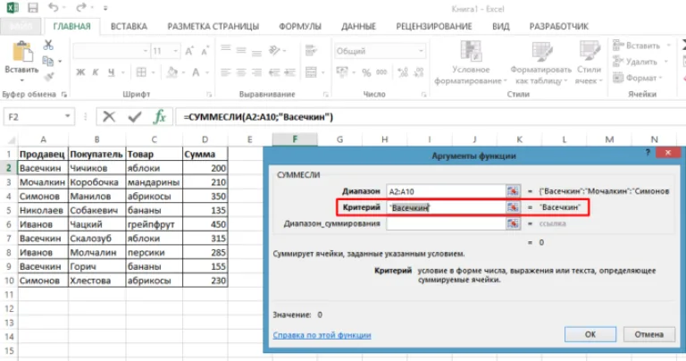Open the borders dropdown icon

tap(141, 72)
